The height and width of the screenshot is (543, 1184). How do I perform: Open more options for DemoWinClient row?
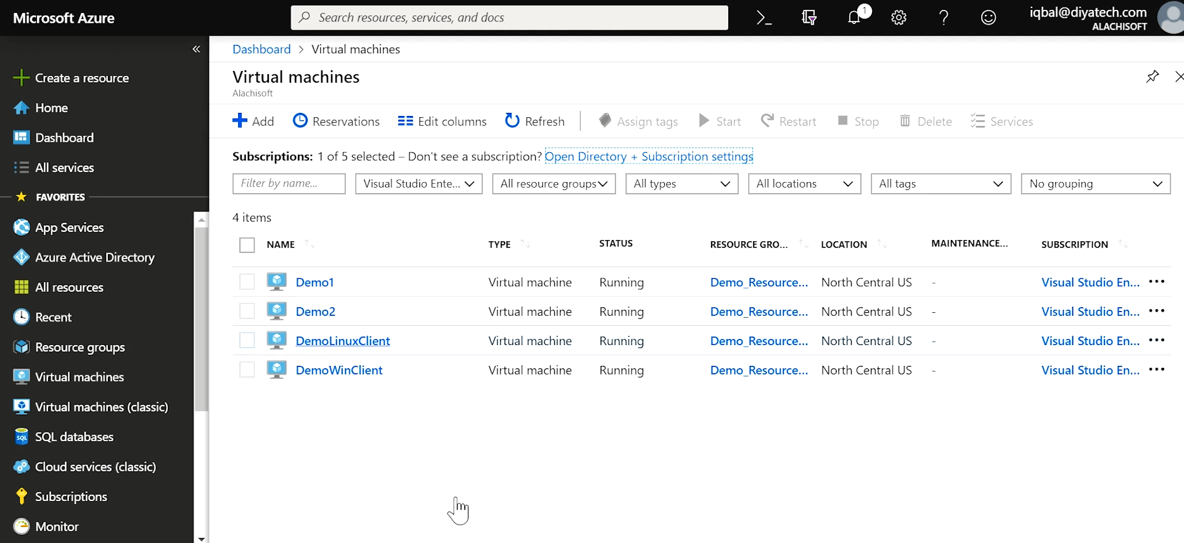(1156, 370)
